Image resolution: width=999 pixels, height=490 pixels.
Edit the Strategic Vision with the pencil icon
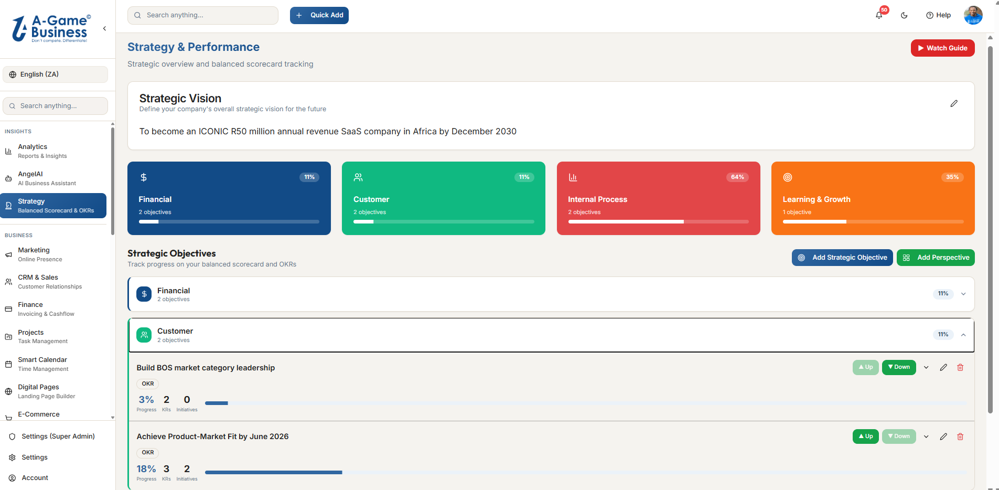pyautogui.click(x=954, y=103)
